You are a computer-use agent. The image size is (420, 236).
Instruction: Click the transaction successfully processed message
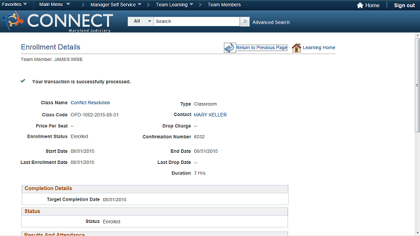[x=81, y=82]
